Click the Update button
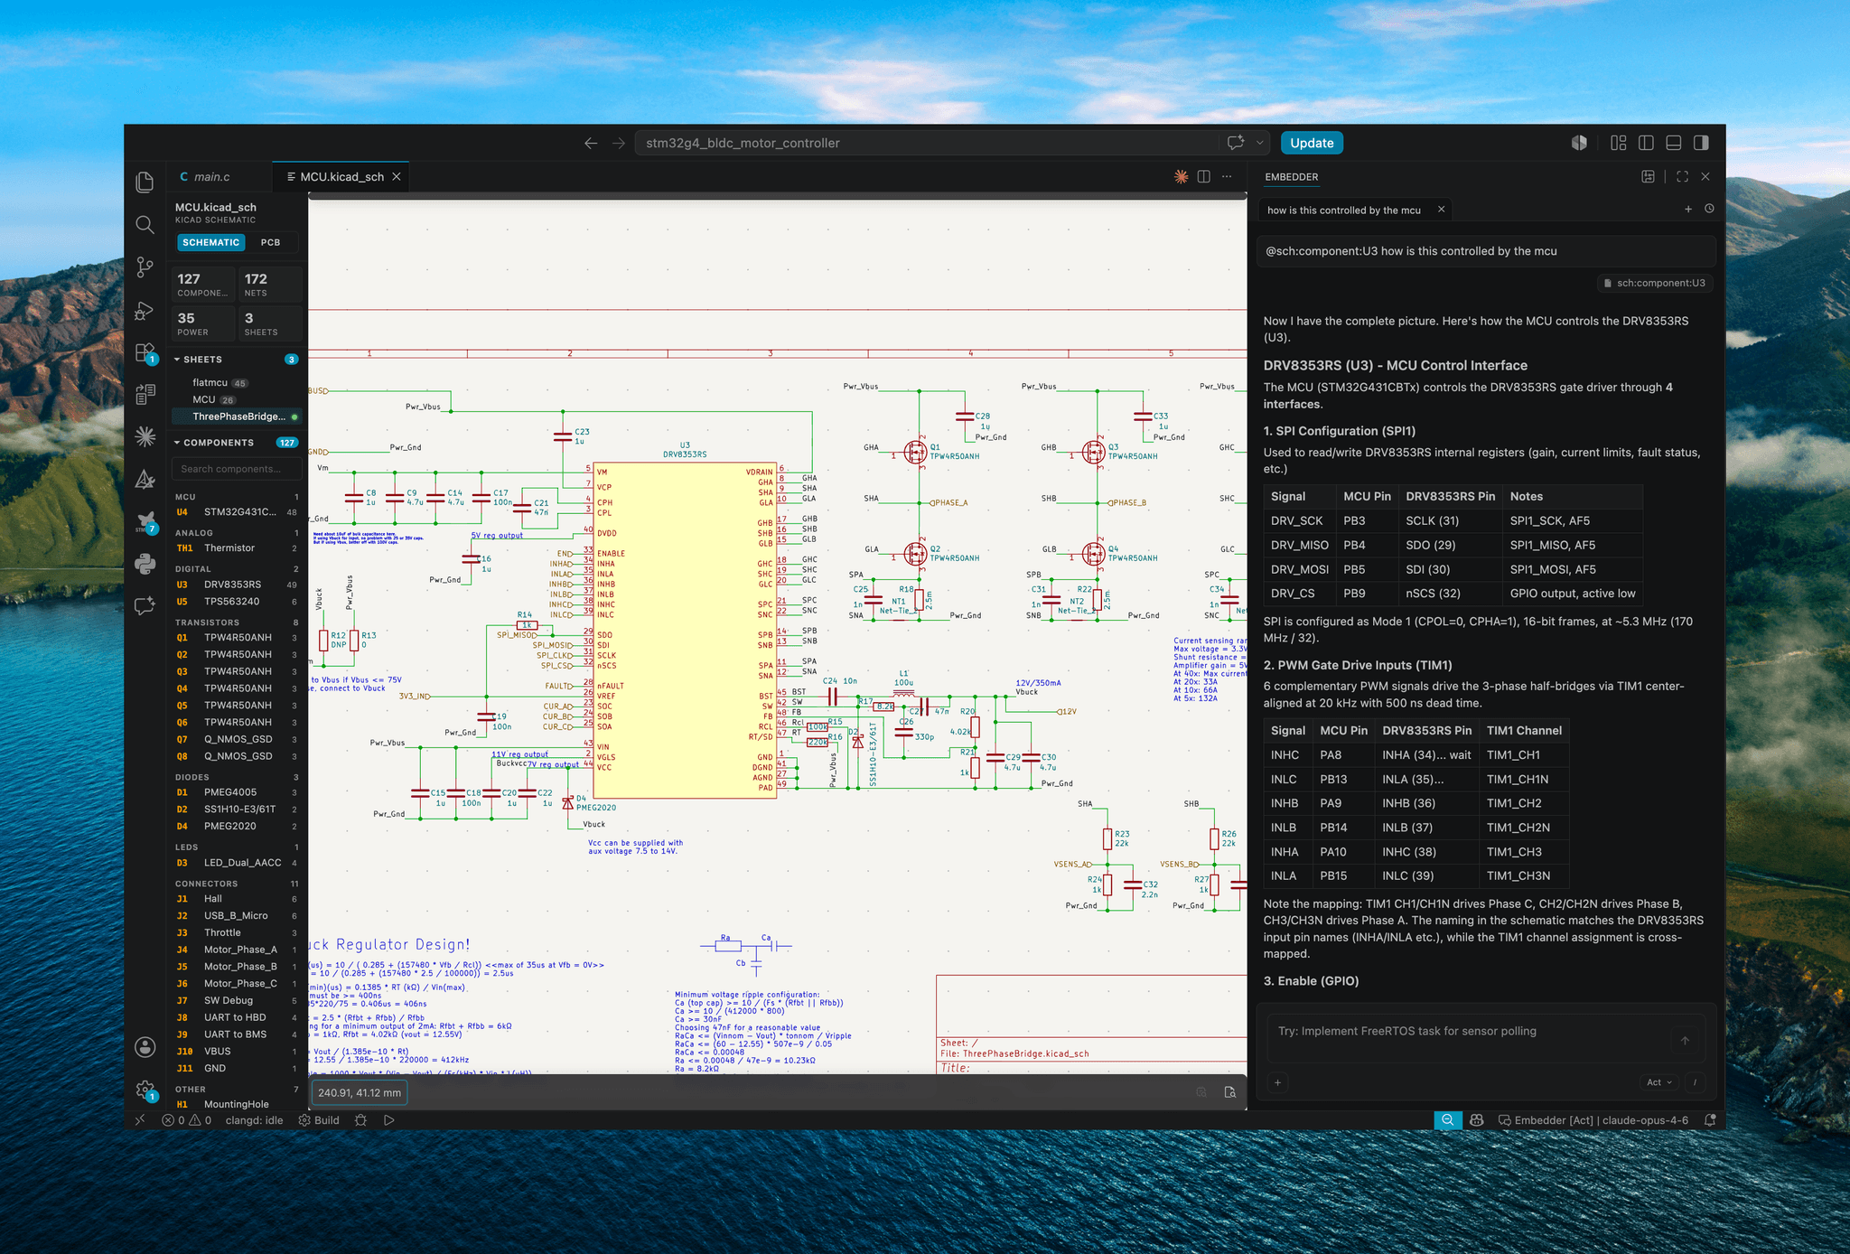The height and width of the screenshot is (1254, 1850). click(x=1312, y=143)
